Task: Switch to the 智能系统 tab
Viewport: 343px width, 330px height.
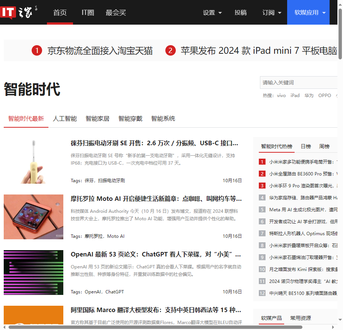Action: pyautogui.click(x=163, y=119)
